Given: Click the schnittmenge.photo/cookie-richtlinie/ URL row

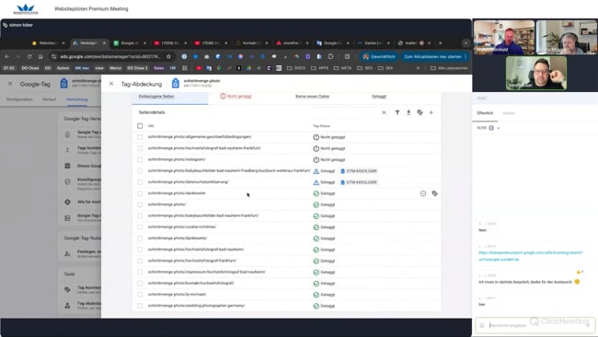Looking at the screenshot, I should tap(182, 227).
